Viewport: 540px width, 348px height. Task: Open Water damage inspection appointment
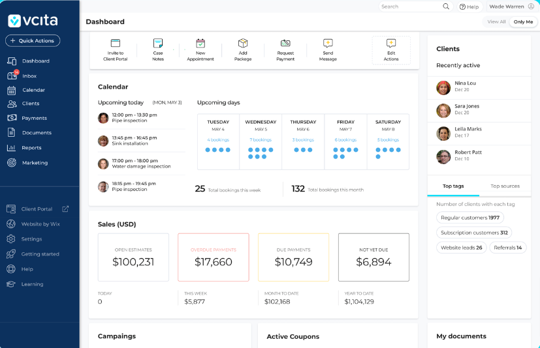point(142,164)
